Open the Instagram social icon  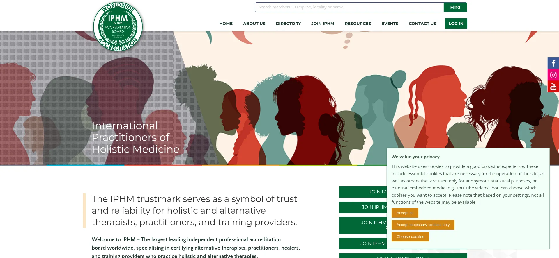[x=553, y=75]
